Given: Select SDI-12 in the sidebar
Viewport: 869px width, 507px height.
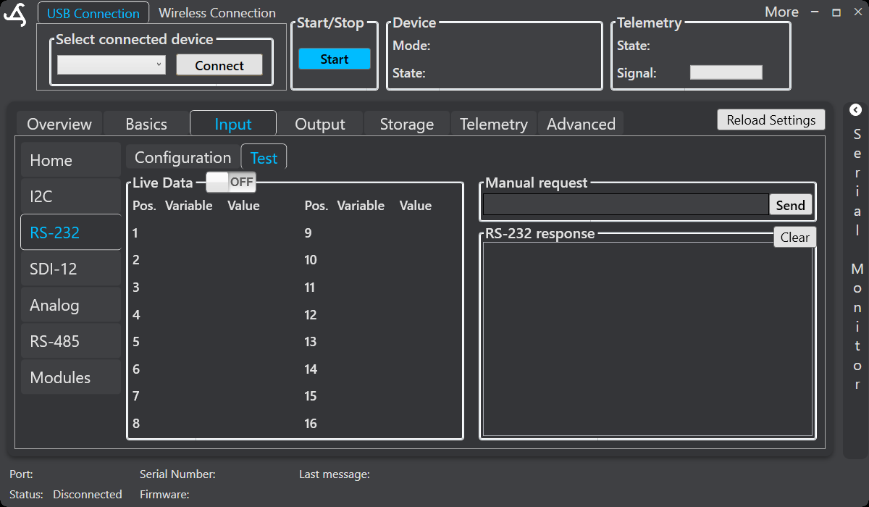Looking at the screenshot, I should click(x=71, y=269).
